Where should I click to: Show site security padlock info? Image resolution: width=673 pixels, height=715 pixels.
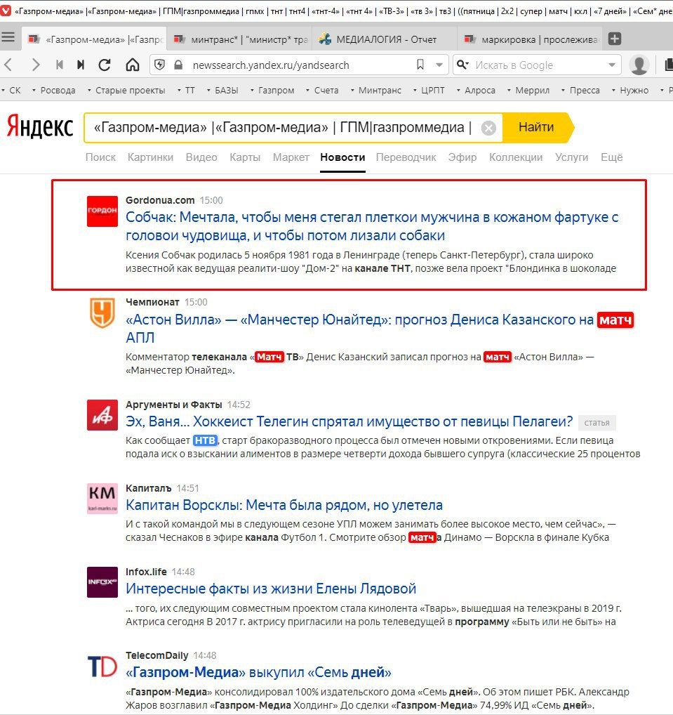pyautogui.click(x=179, y=65)
